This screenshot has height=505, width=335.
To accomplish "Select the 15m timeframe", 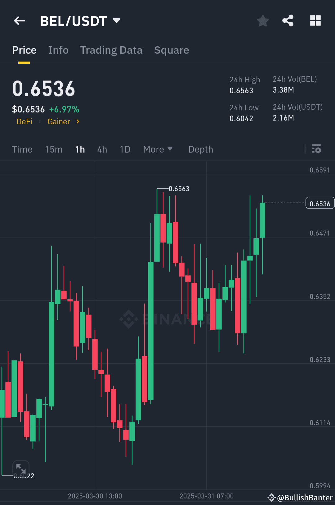I will coord(53,149).
